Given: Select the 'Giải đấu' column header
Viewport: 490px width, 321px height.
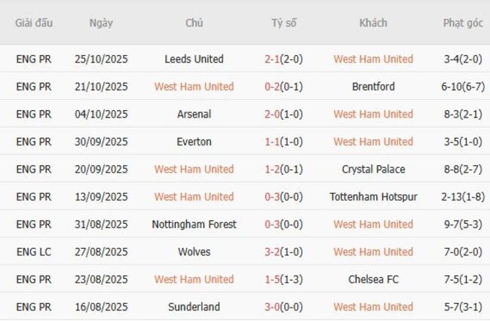Looking at the screenshot, I should 34,23.
